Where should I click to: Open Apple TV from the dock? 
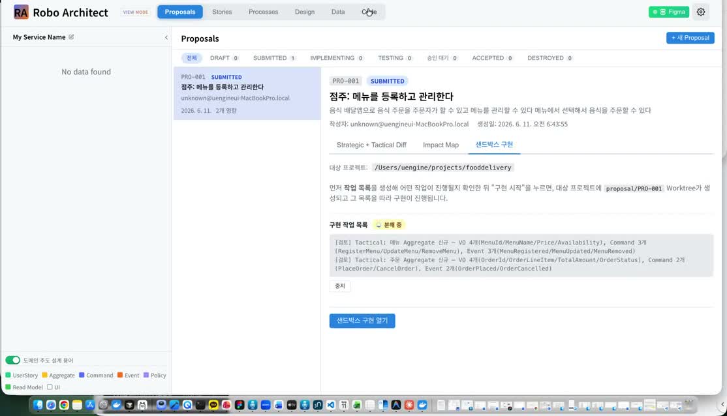click(x=292, y=405)
